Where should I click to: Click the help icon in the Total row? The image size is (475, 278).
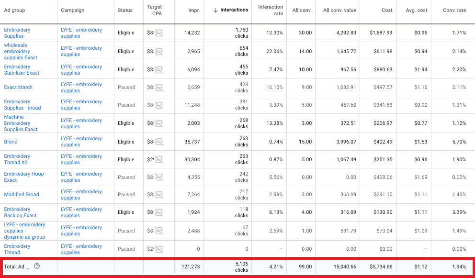(x=37, y=267)
